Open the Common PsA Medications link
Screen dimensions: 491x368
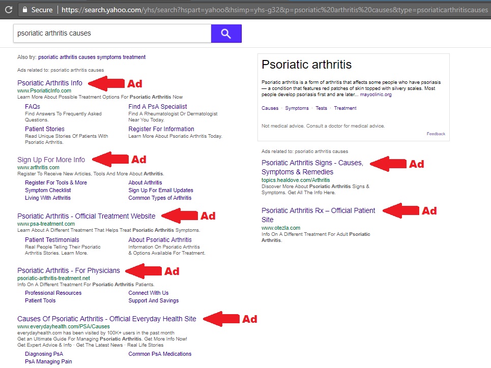(160, 354)
